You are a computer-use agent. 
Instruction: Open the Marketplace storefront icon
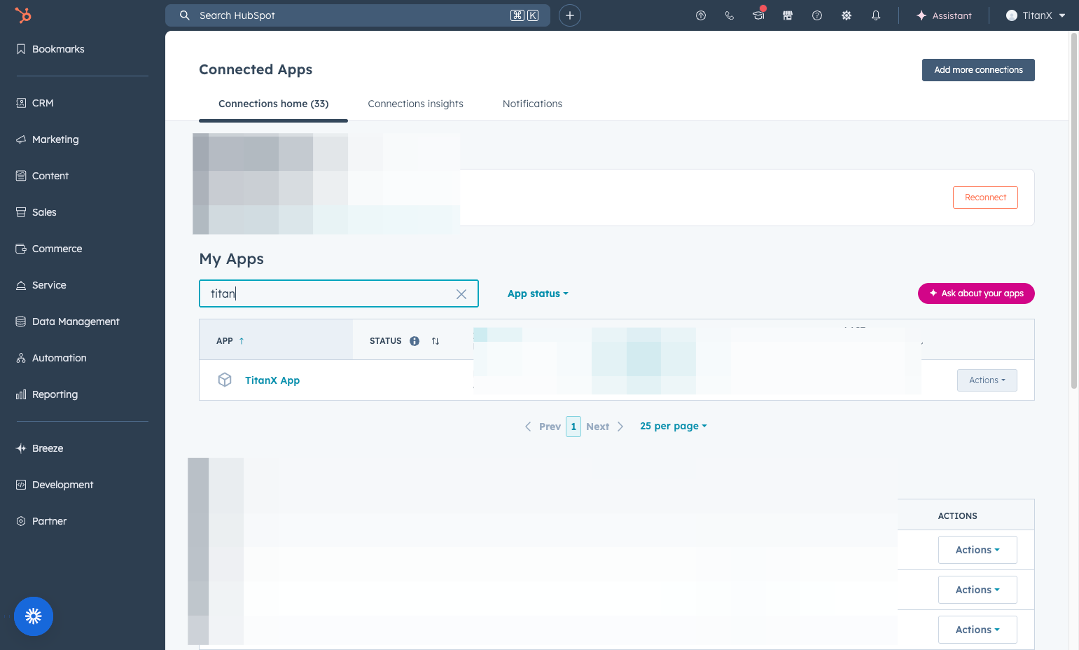[x=788, y=15]
